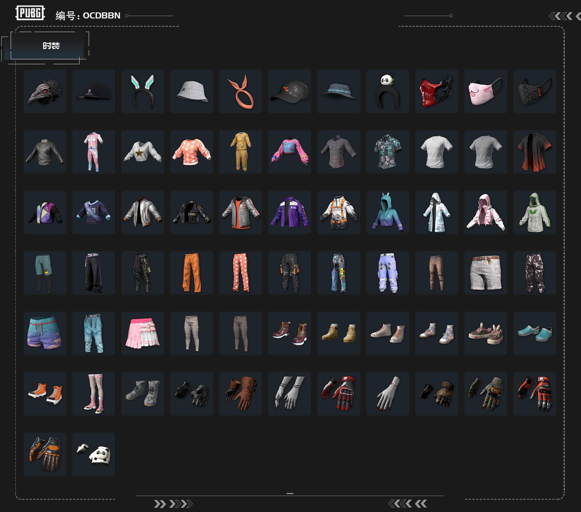581x512 pixels.
Task: Pick the panda slippers item
Action: pos(94,454)
